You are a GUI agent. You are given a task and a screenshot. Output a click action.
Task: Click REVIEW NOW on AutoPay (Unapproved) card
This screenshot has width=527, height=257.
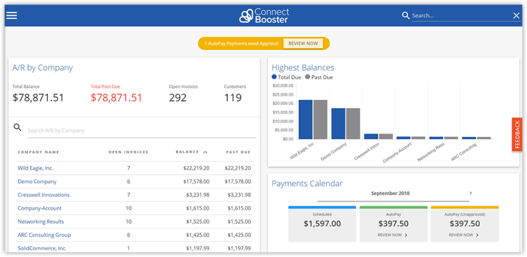point(464,235)
